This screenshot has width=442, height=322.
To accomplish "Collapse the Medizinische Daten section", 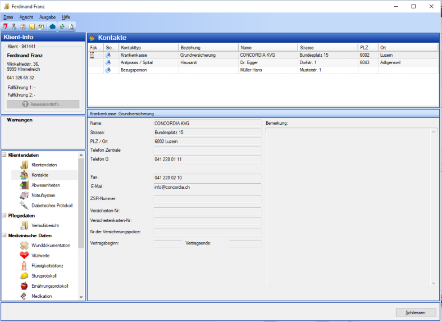I will click(4, 235).
